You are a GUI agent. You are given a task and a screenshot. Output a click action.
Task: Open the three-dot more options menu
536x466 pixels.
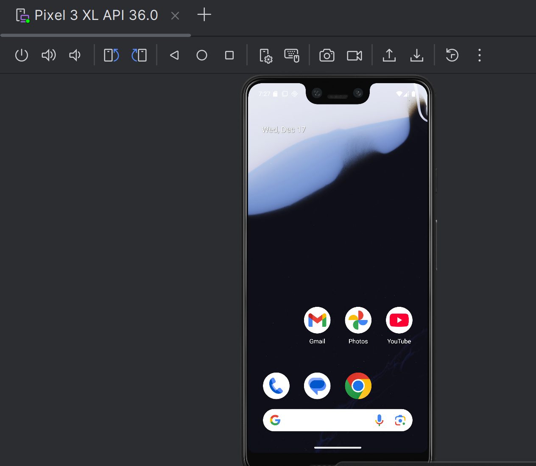point(480,55)
